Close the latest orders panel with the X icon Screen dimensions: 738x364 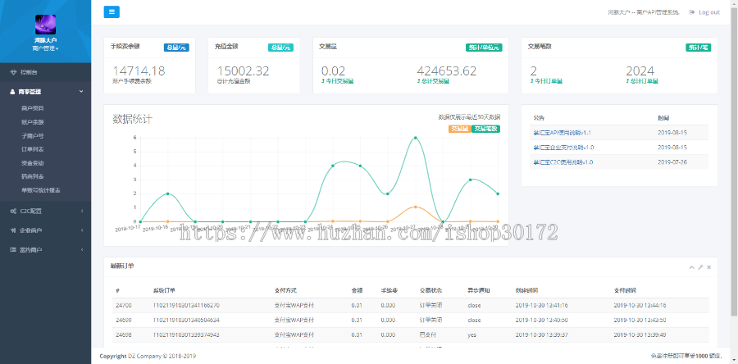point(709,267)
